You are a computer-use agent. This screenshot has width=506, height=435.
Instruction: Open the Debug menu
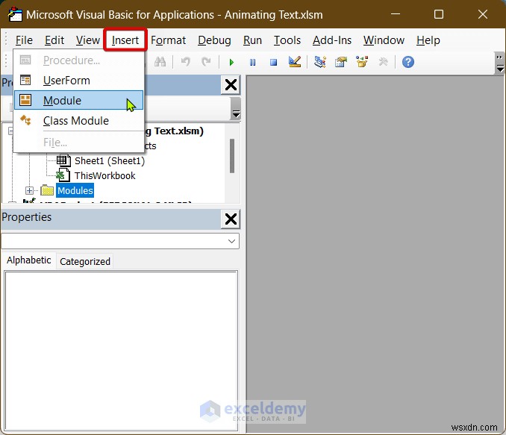tap(214, 40)
